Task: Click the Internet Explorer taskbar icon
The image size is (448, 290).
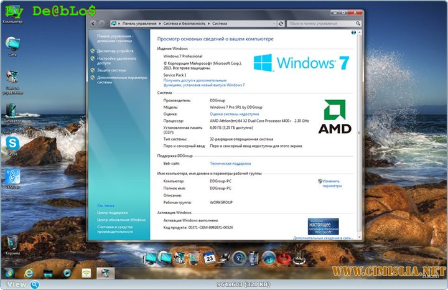Action: coord(28,272)
